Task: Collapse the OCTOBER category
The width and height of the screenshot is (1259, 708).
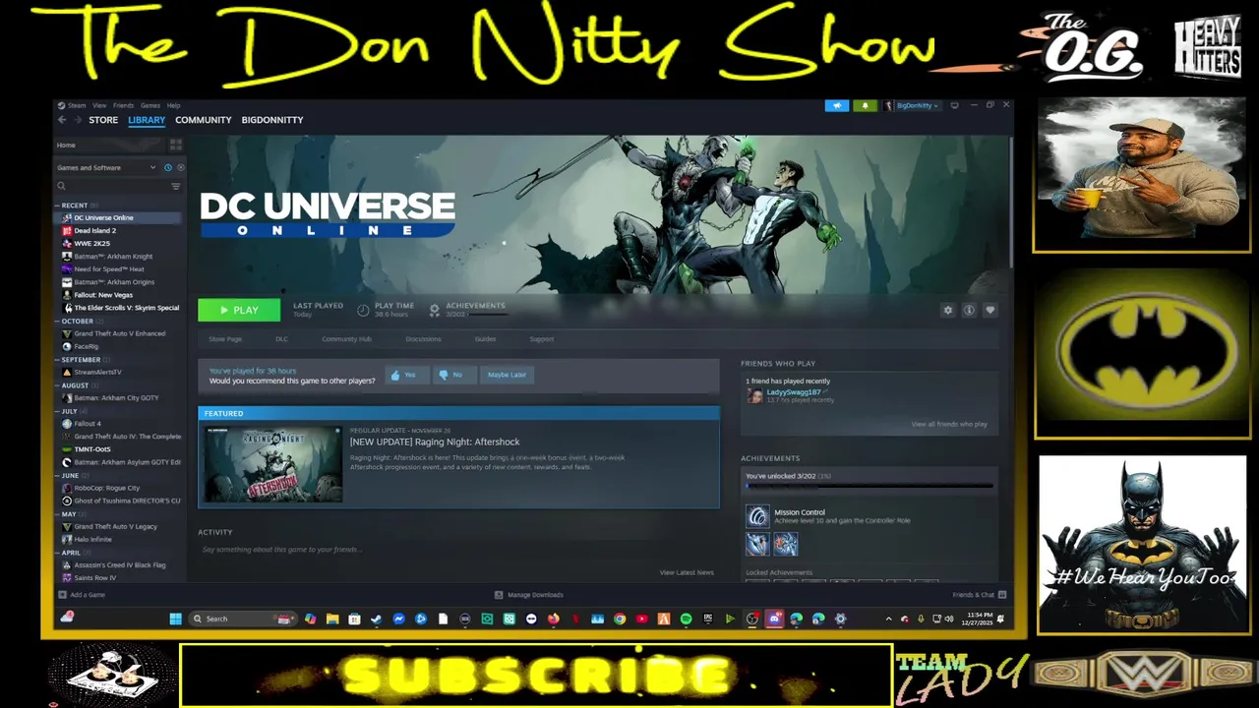Action: pos(77,322)
